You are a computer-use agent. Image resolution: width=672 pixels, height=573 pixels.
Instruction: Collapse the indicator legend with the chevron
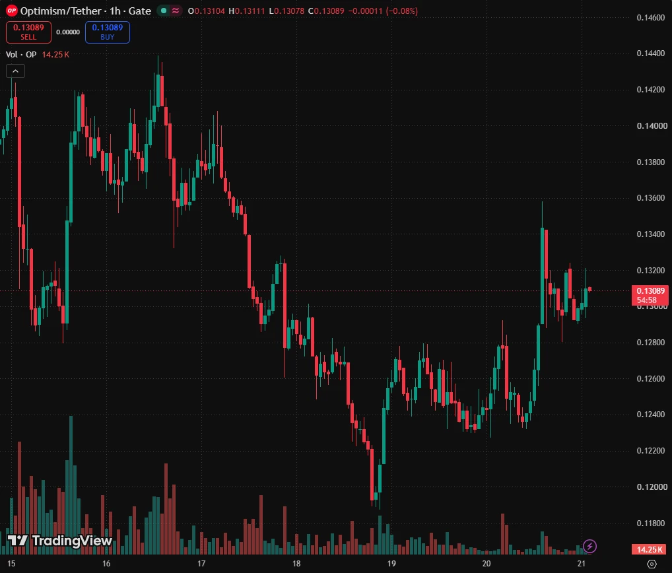pyautogui.click(x=15, y=71)
